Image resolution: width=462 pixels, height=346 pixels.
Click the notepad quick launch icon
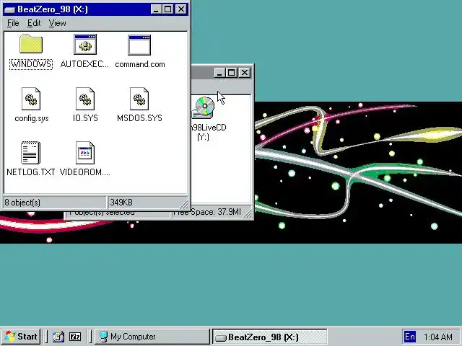pos(58,337)
